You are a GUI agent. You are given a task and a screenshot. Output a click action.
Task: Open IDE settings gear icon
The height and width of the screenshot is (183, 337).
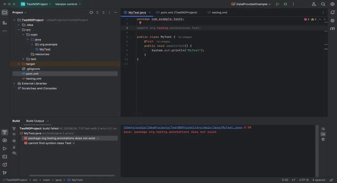coord(332,4)
